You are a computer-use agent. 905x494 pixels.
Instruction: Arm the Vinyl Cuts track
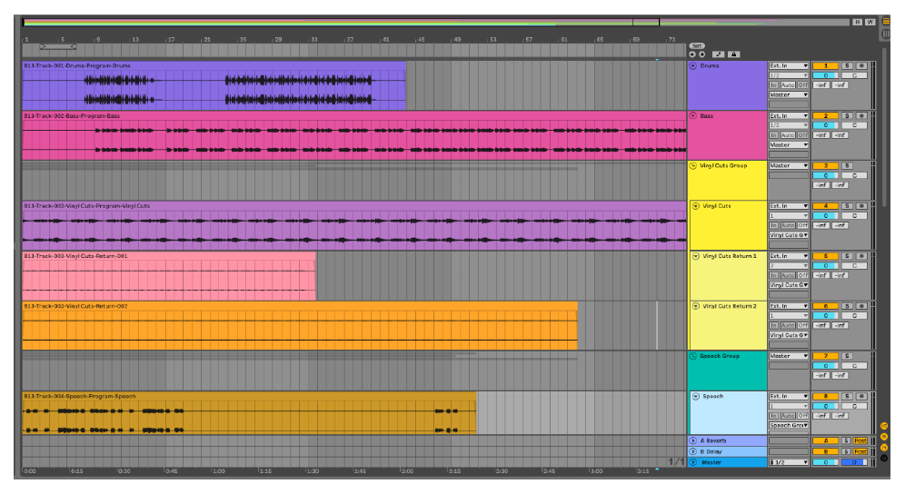(861, 206)
